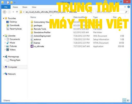The height and width of the screenshot is (104, 132).
Task: Open the Pictures library
Action: (x=13, y=46)
